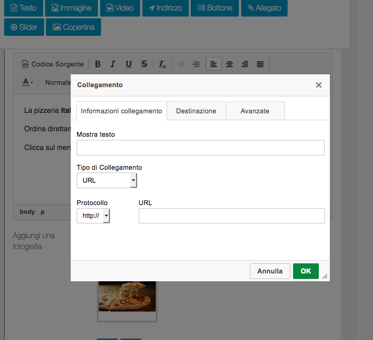Open the text color picker dropdown
This screenshot has height=340, width=373.
(x=28, y=83)
